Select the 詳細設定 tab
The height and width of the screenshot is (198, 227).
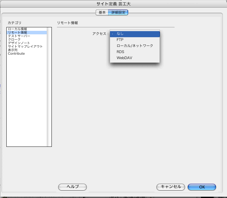[x=118, y=12]
